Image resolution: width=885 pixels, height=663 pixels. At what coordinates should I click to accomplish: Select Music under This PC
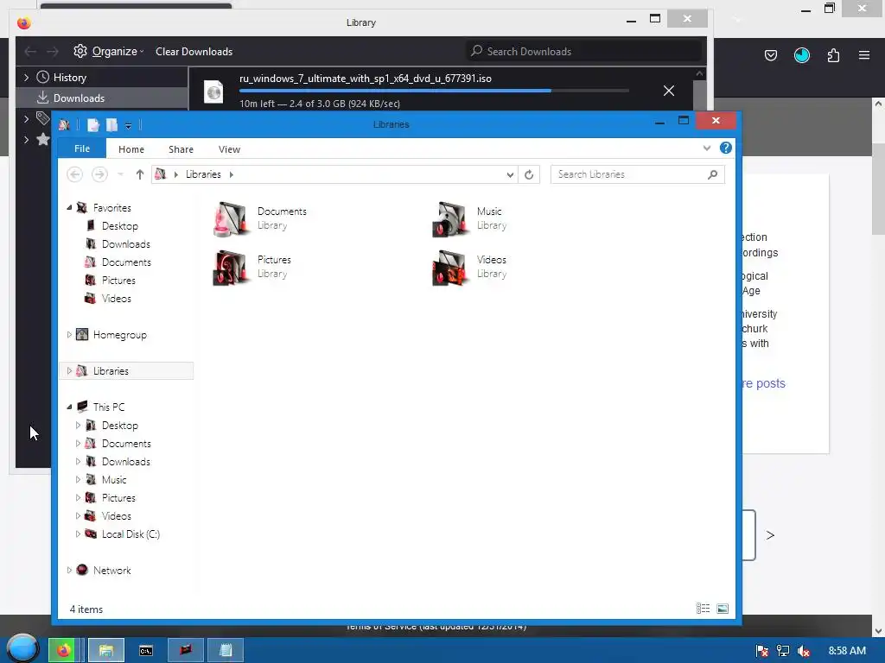[x=113, y=480]
